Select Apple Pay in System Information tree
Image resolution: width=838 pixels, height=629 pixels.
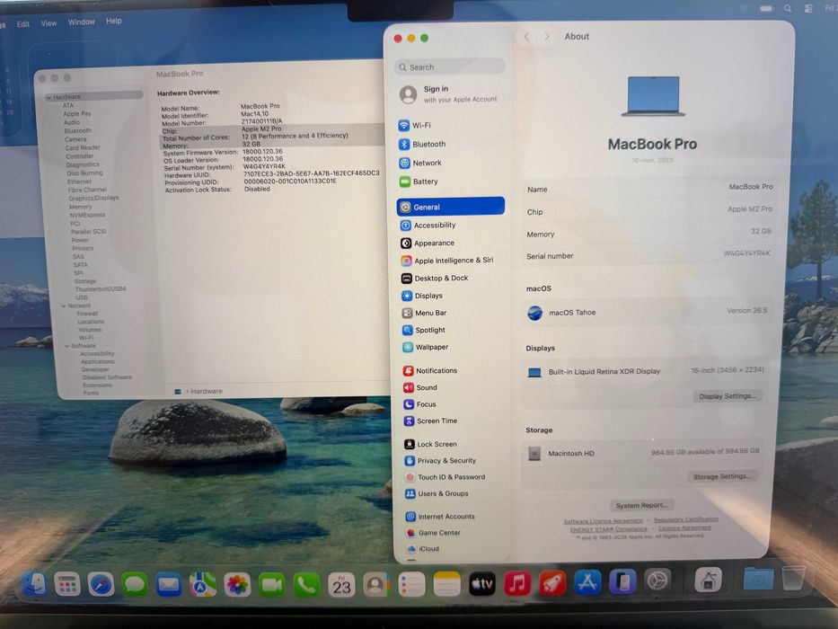(77, 114)
